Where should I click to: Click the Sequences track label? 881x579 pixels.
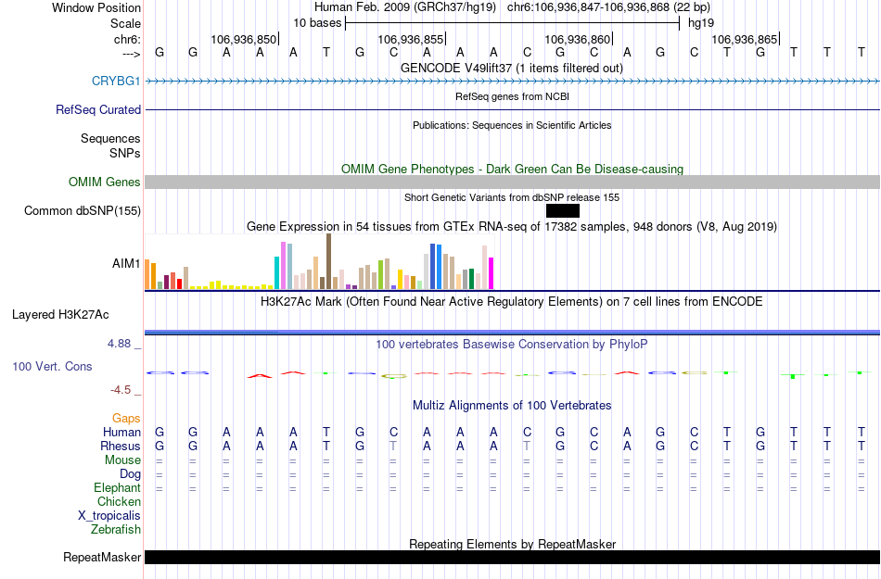click(110, 139)
